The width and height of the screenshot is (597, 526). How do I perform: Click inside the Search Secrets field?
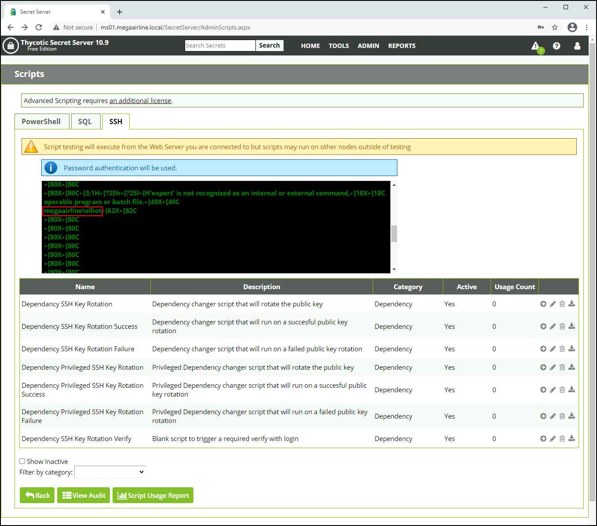(220, 45)
